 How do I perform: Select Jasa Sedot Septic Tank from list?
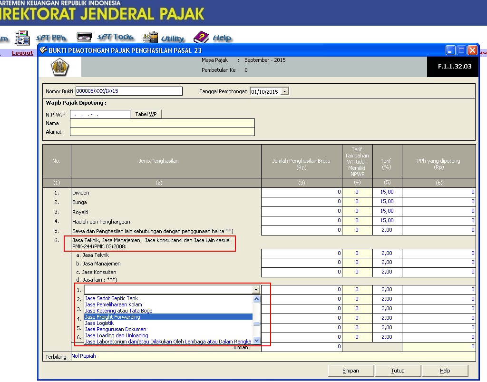click(168, 298)
